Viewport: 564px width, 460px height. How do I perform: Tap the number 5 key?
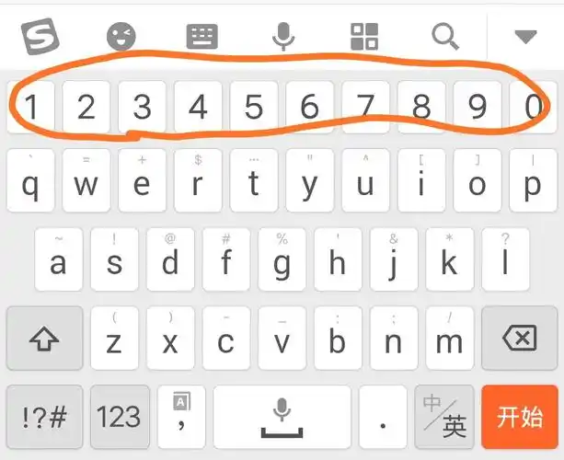(254, 107)
